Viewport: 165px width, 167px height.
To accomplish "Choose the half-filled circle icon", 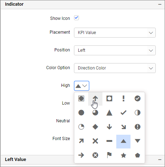I will tap(138, 113).
